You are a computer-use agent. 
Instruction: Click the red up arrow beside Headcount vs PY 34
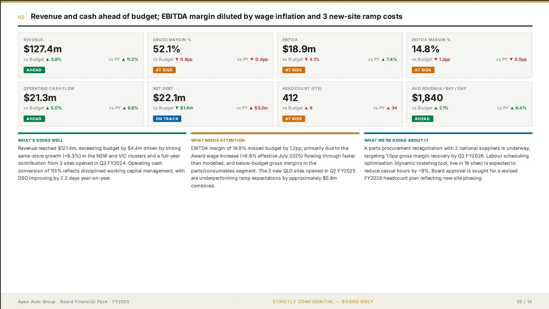point(388,108)
